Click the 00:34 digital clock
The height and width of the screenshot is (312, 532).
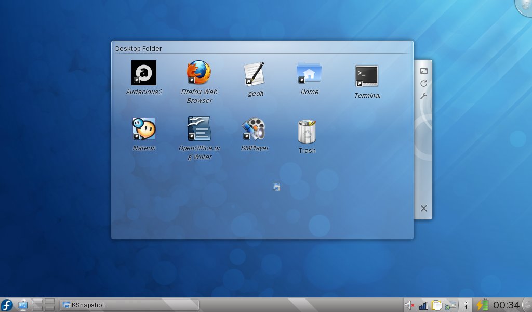coord(506,305)
